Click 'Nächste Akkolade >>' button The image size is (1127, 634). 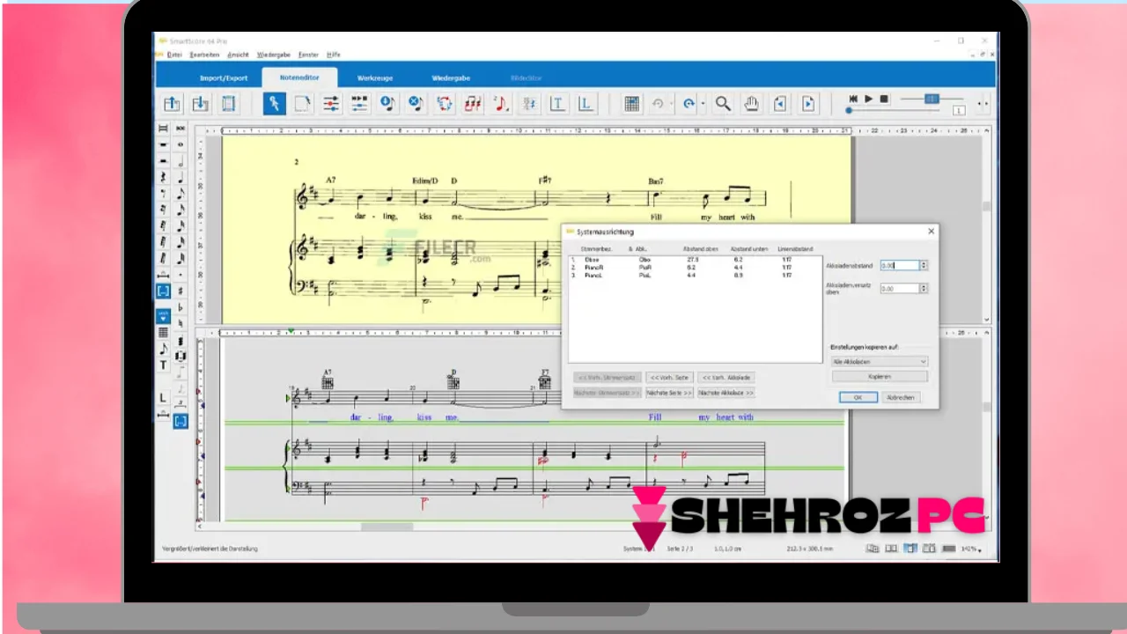click(726, 392)
